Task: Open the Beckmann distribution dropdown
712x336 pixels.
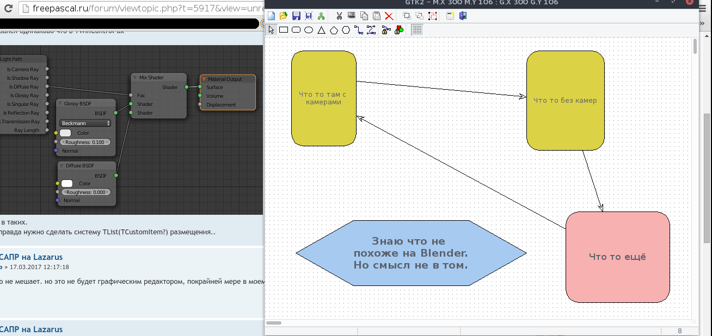Action: click(x=85, y=123)
